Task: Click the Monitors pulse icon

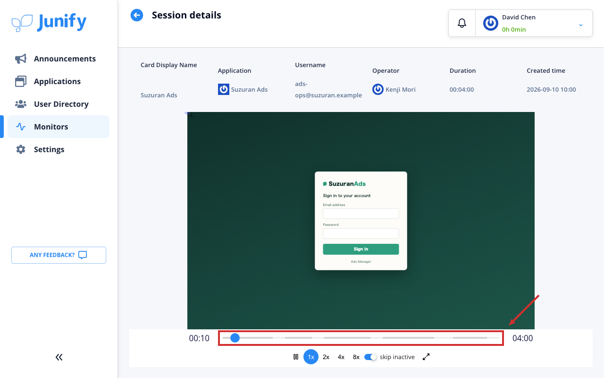Action: click(21, 127)
